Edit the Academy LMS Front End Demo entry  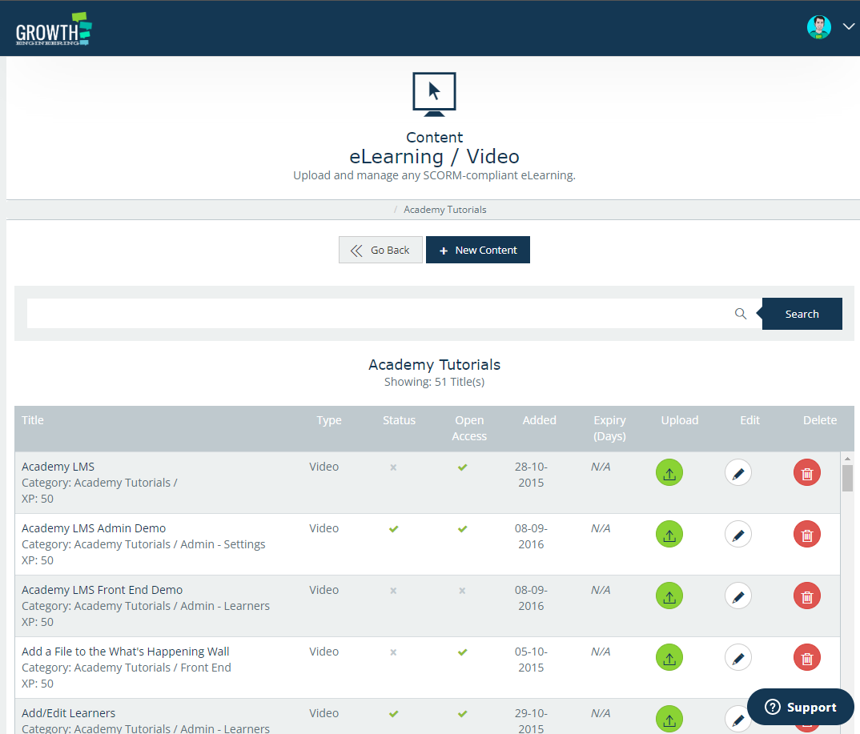tap(738, 596)
